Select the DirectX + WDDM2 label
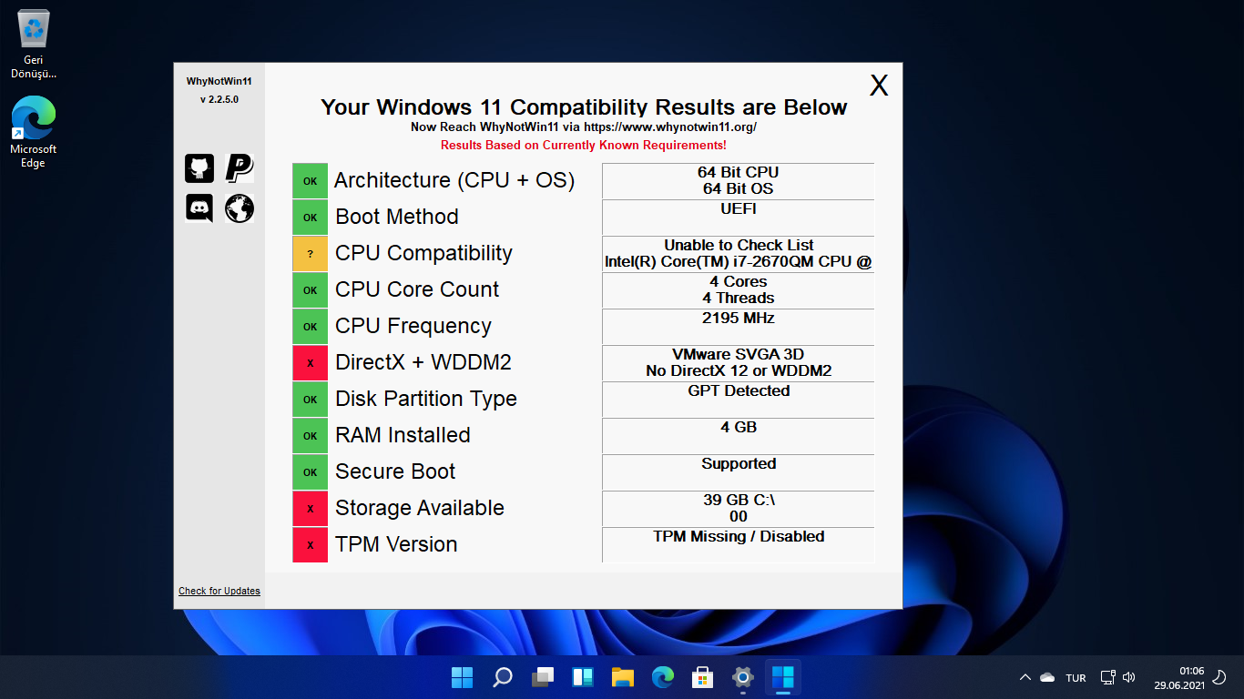 pyautogui.click(x=423, y=362)
